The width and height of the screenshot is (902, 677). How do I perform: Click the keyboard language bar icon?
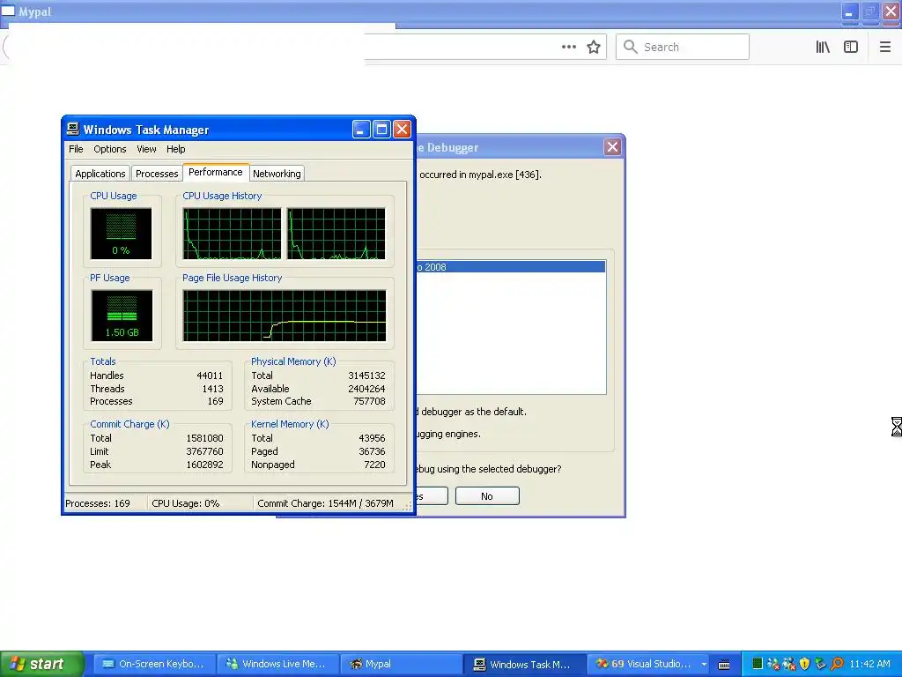pyautogui.click(x=724, y=665)
